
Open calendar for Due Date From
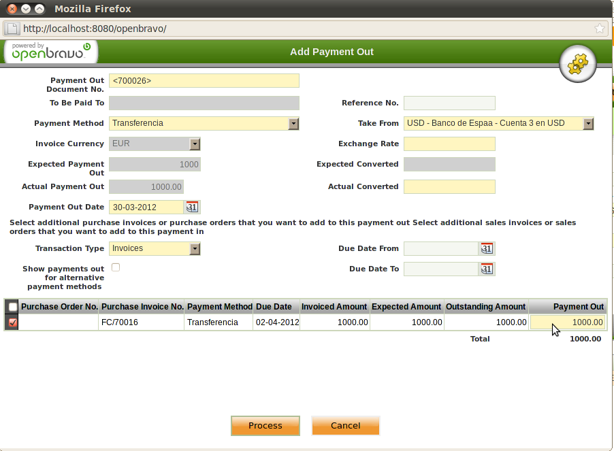(487, 248)
